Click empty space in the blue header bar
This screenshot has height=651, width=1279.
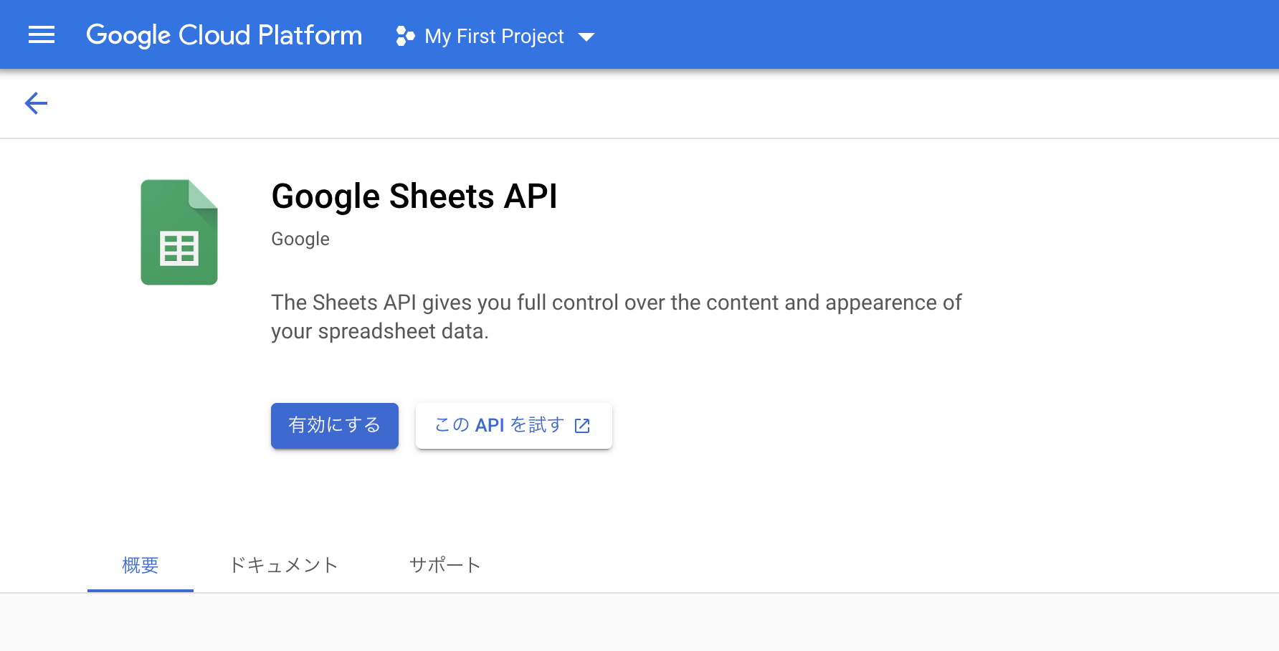click(x=932, y=34)
